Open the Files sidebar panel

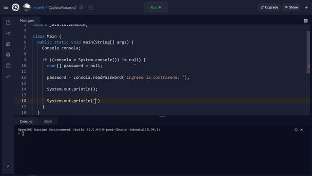(8, 22)
